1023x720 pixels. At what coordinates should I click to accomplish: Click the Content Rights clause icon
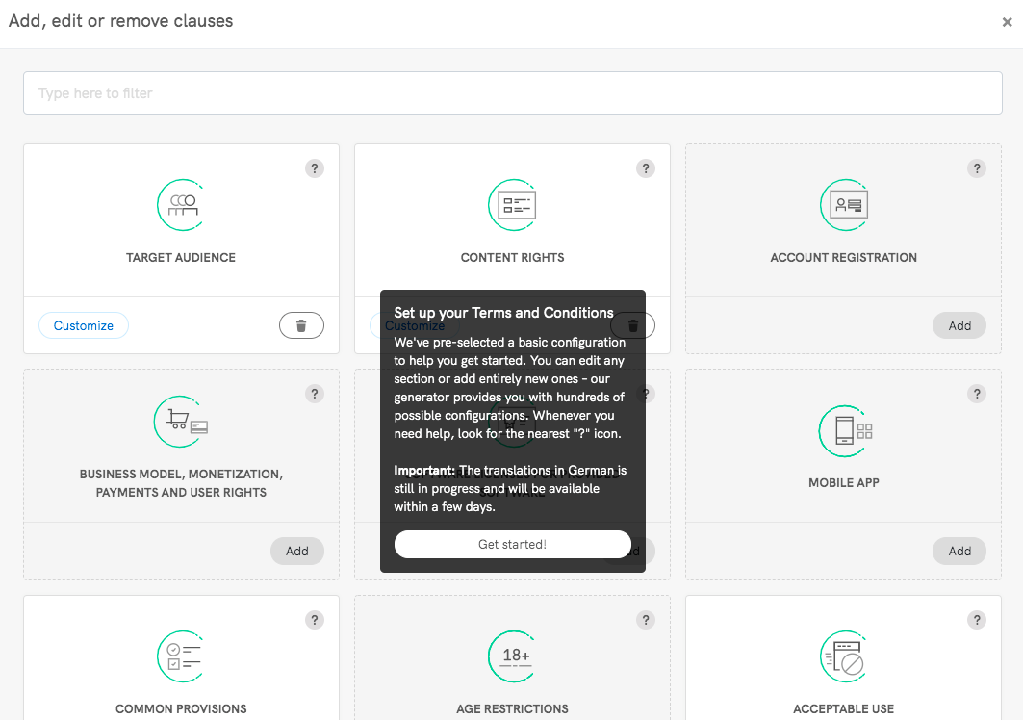coord(512,205)
